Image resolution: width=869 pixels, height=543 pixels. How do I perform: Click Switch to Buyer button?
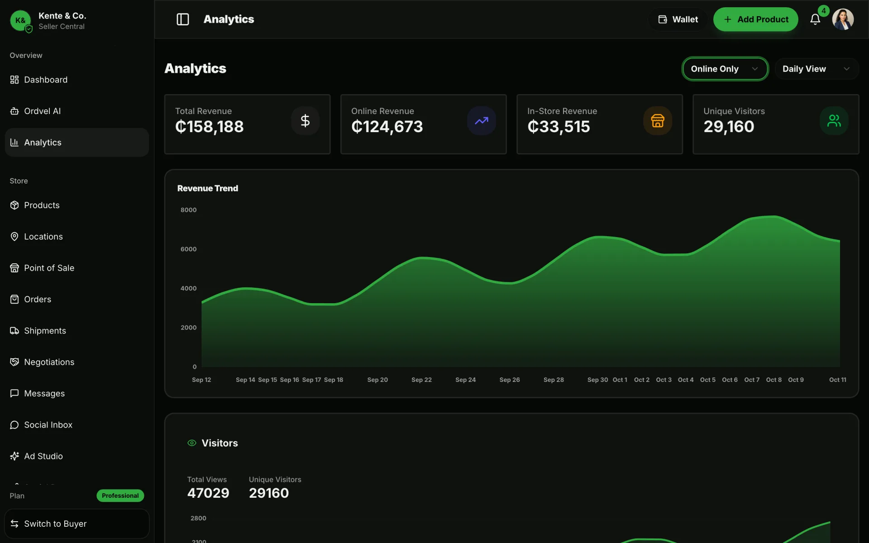77,524
